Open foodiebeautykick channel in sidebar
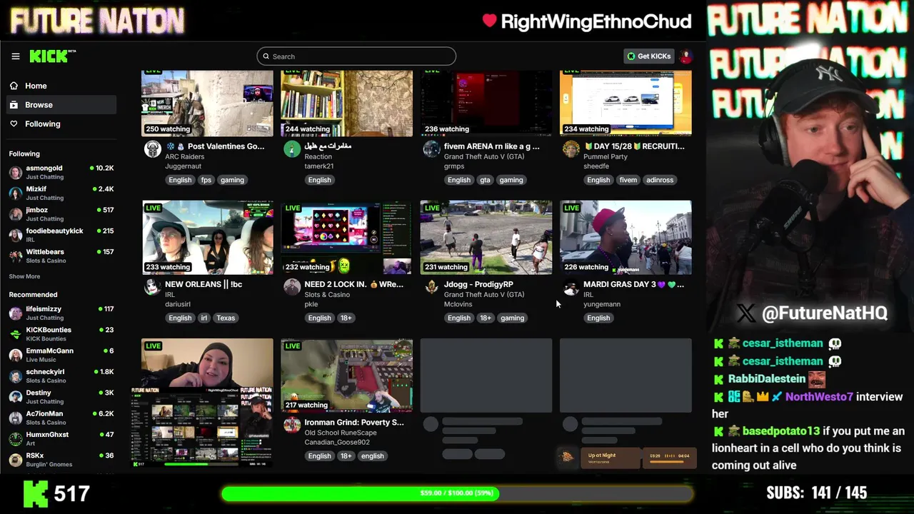Screen dimensions: 914x514 click(61, 235)
